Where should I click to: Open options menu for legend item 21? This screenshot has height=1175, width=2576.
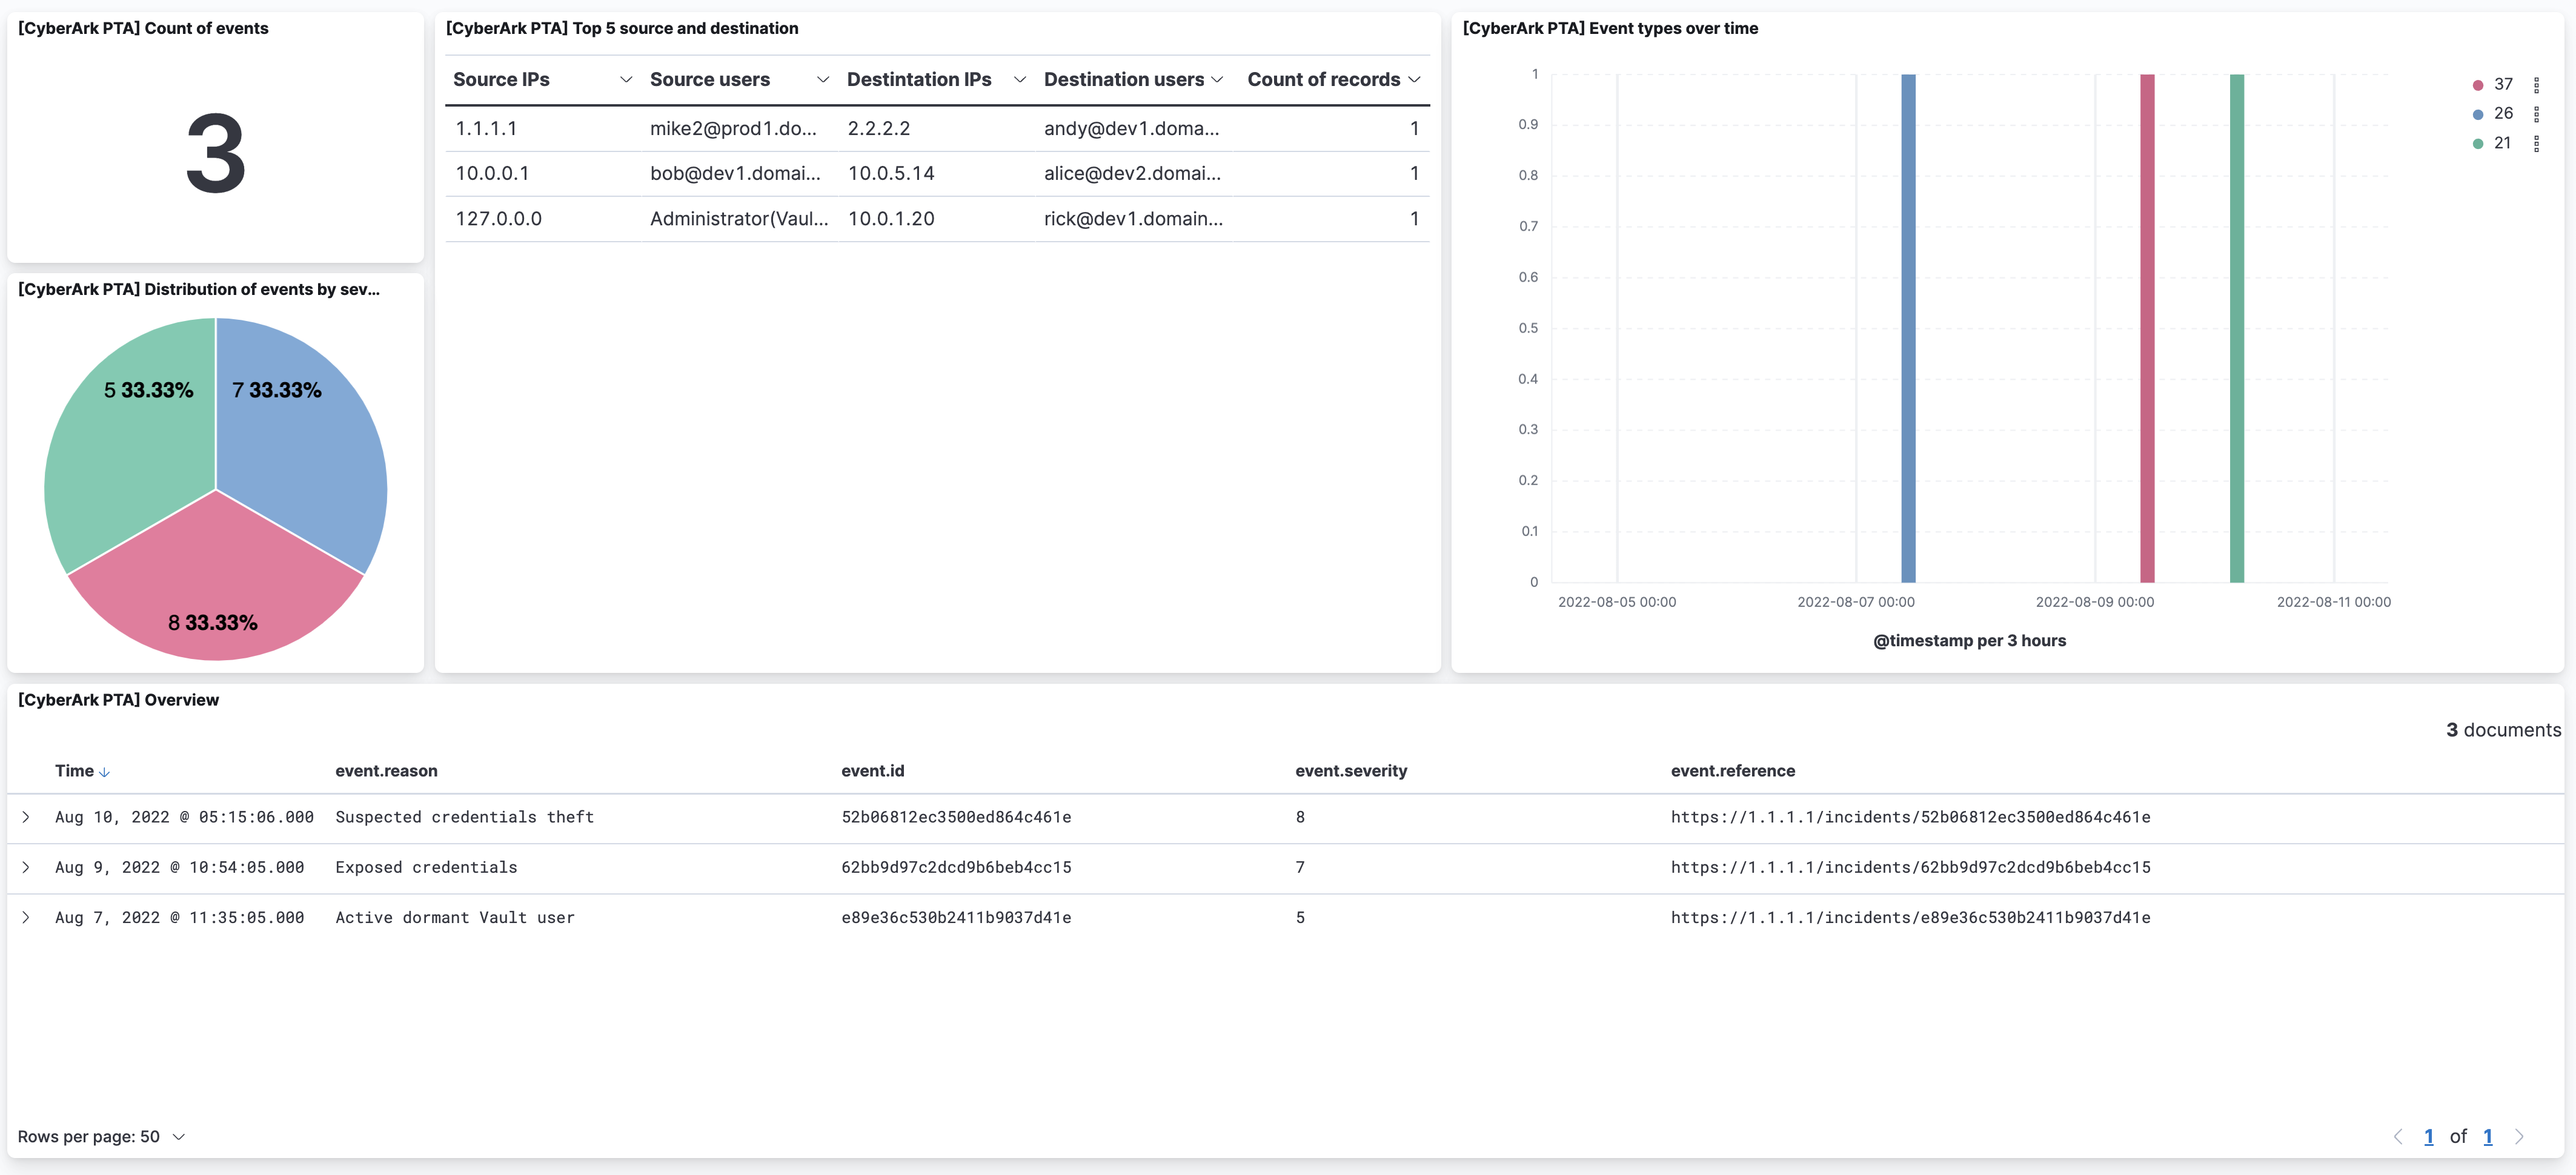(x=2536, y=144)
